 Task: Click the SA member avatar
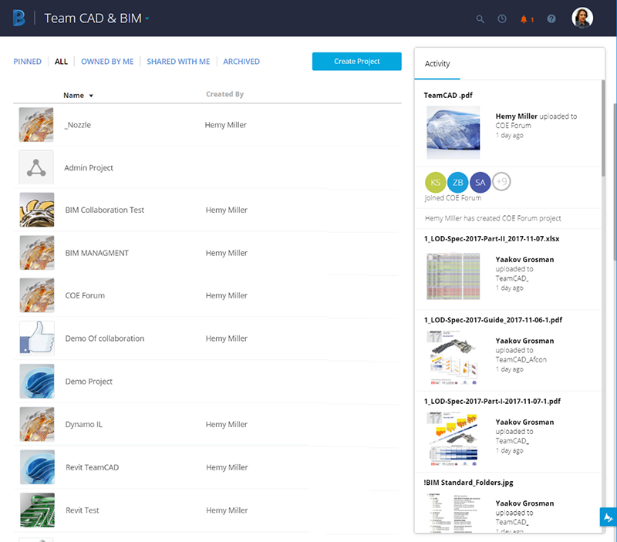pyautogui.click(x=480, y=183)
